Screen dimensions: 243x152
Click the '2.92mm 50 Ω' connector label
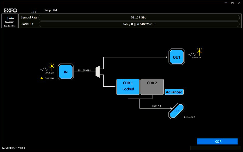pos(190,117)
